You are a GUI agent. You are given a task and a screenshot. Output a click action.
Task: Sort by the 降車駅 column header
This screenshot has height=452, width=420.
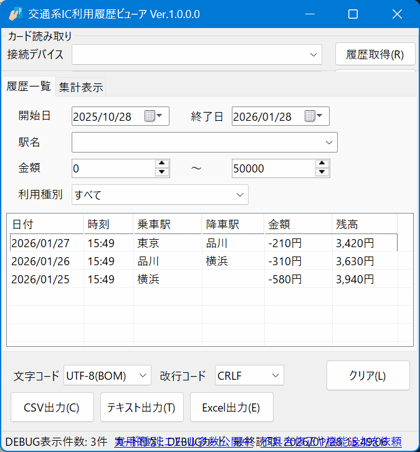[233, 224]
